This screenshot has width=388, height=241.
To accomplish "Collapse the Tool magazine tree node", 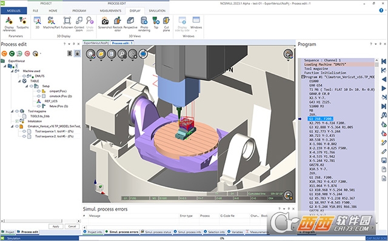I will (x=12, y=111).
